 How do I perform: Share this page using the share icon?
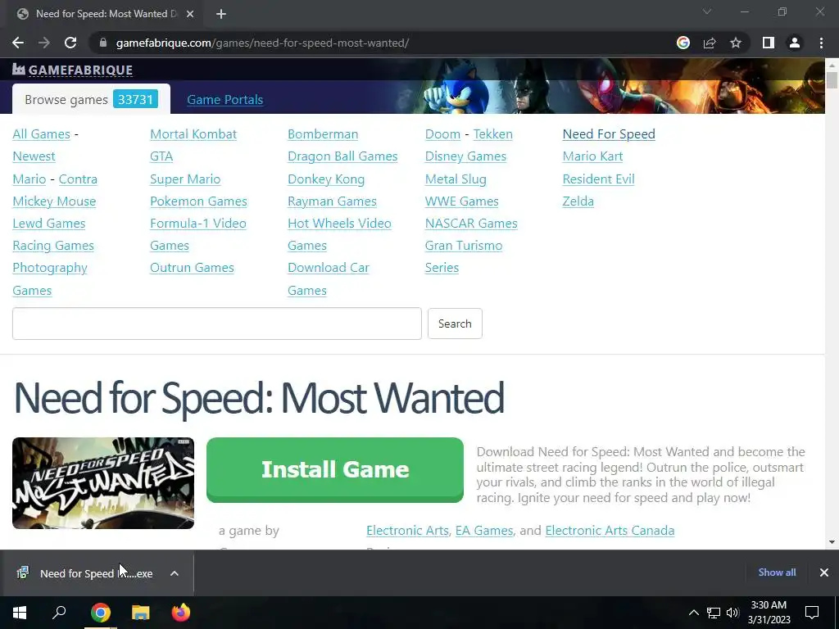point(710,43)
